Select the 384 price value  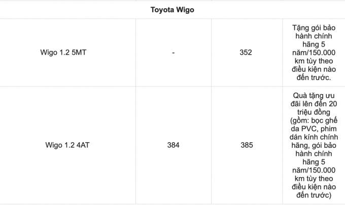pos(173,145)
